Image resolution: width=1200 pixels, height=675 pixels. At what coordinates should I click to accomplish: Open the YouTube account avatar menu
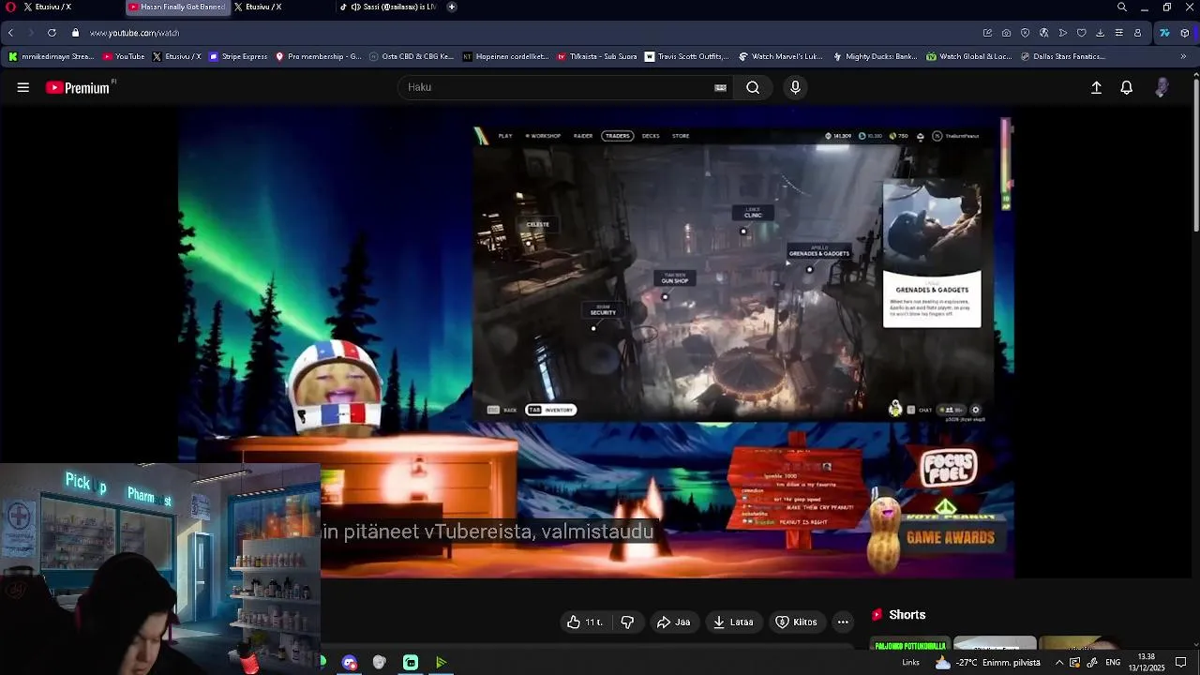pos(1162,87)
